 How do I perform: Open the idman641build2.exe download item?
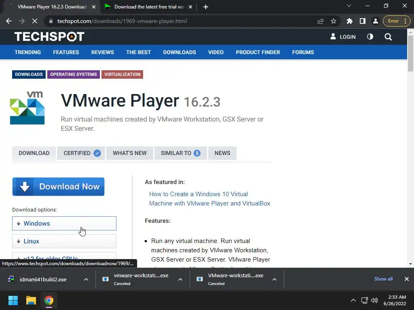43,279
